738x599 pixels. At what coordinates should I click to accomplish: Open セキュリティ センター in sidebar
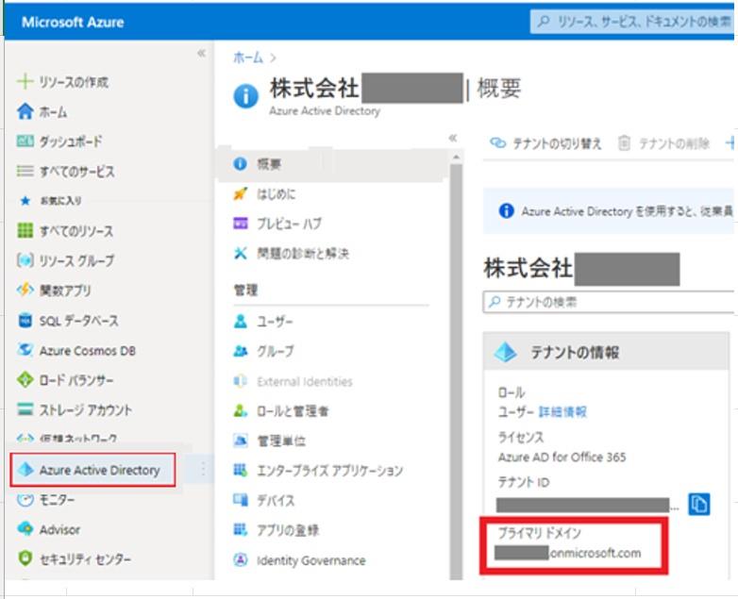pyautogui.click(x=74, y=559)
